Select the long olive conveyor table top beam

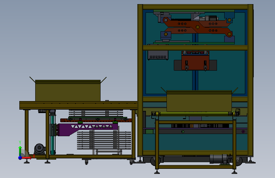click(x=78, y=105)
